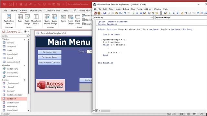Open the SharePoint Lists dropdown
Screen dimensions: 207x116
coord(36,19)
